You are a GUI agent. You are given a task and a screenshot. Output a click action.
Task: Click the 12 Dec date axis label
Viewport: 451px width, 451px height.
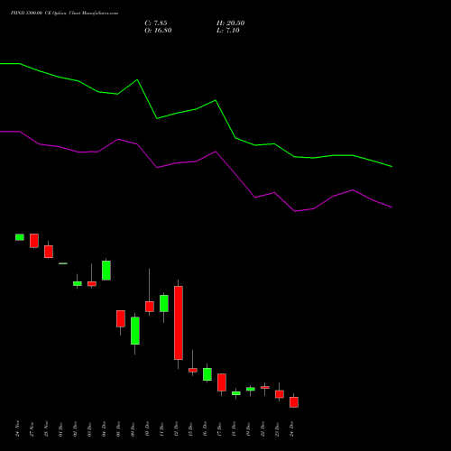coord(176,428)
